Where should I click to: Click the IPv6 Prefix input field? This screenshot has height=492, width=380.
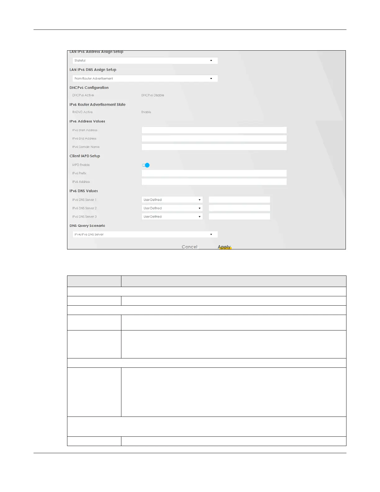[x=214, y=173]
